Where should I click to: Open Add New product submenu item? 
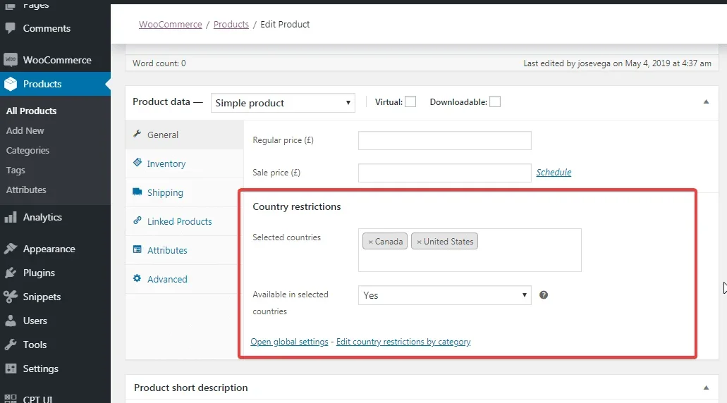(x=25, y=130)
